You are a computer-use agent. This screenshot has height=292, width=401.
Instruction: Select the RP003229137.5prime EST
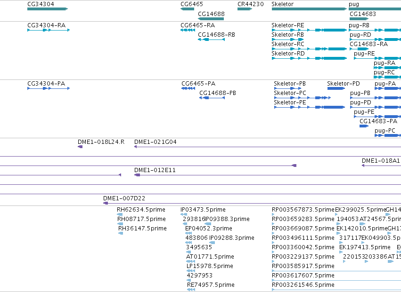pos(273,261)
